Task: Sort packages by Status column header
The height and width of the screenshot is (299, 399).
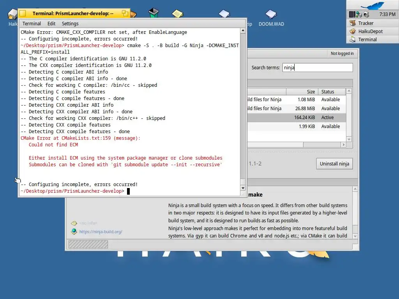Action: tap(332, 91)
